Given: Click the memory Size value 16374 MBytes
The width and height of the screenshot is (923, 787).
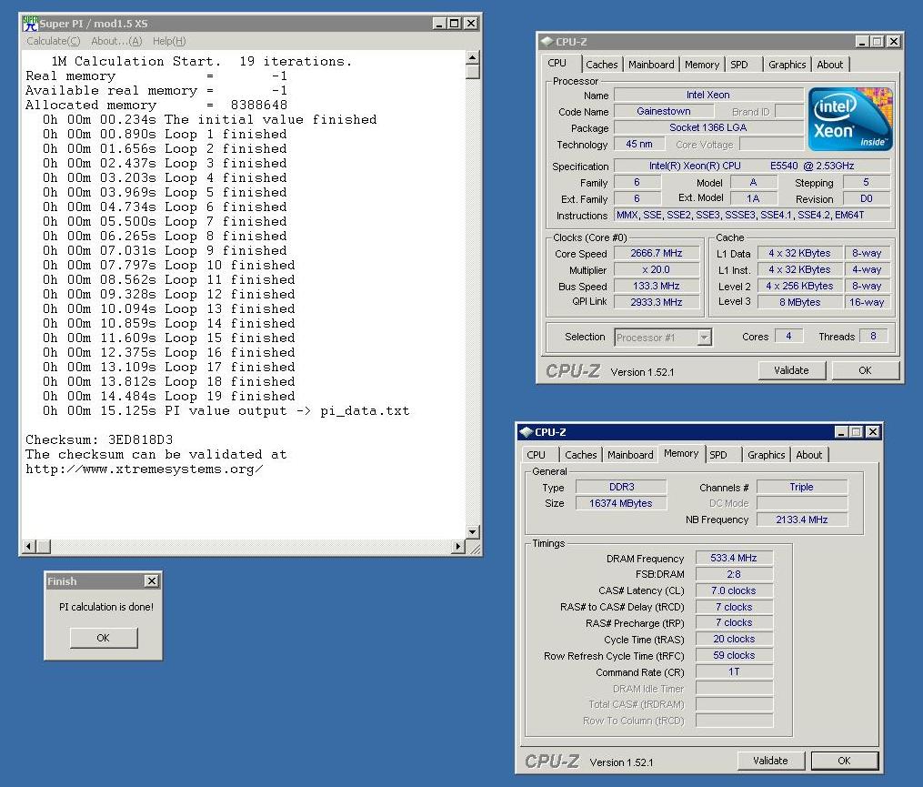Looking at the screenshot, I should tap(622, 504).
